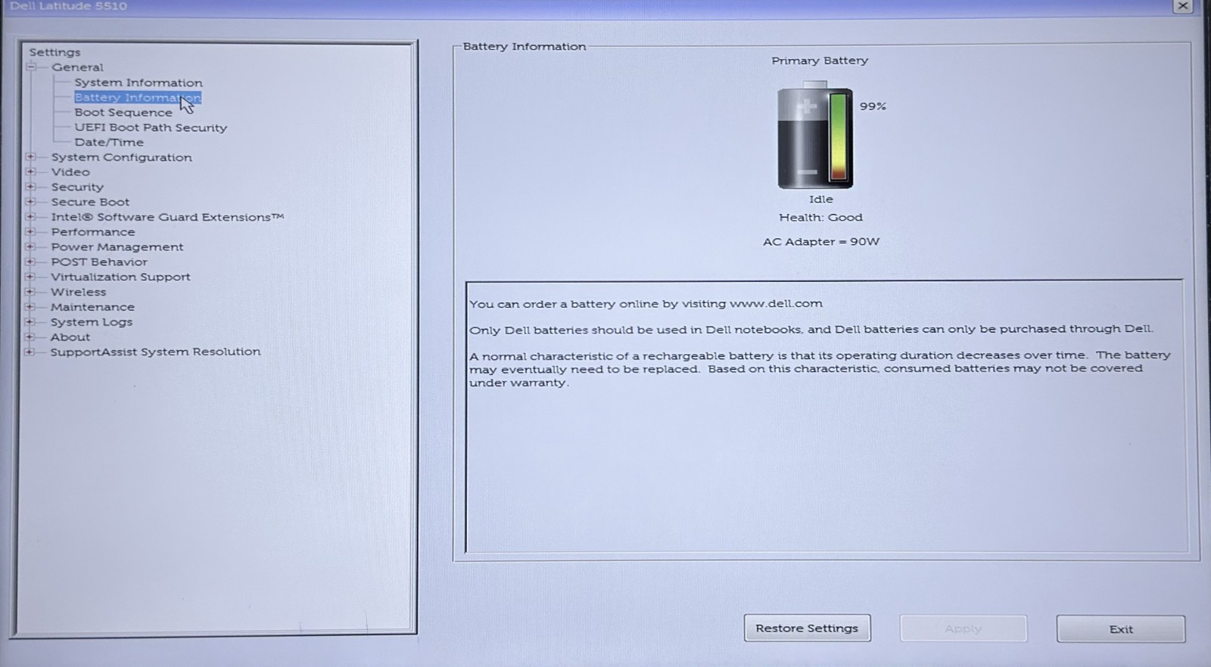Viewport: 1211px width, 667px height.
Task: Expand the POST Behavior node
Action: pyautogui.click(x=30, y=262)
